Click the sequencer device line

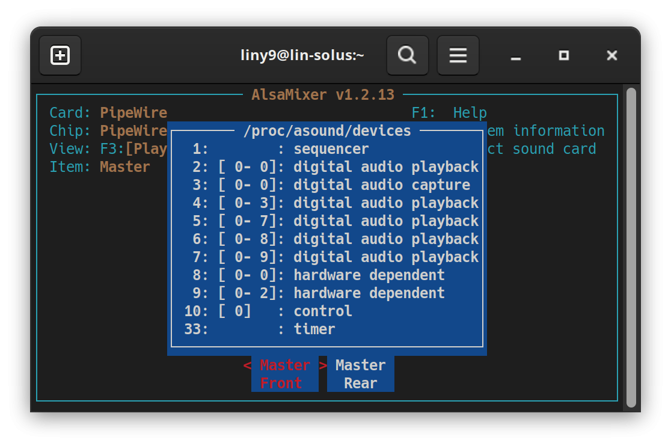point(331,149)
